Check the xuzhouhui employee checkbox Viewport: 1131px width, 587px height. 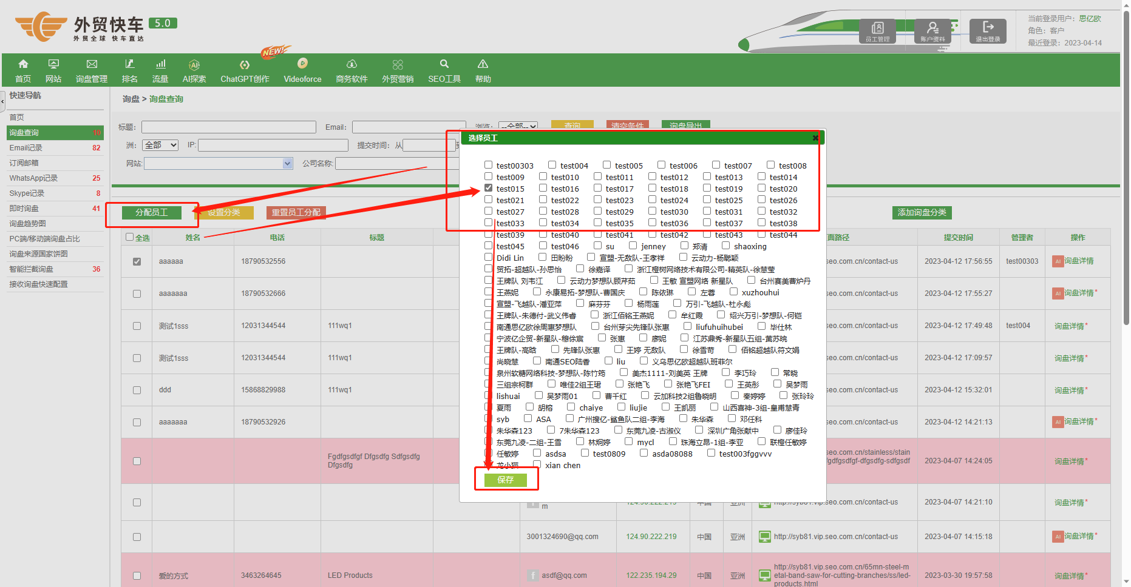click(x=733, y=292)
